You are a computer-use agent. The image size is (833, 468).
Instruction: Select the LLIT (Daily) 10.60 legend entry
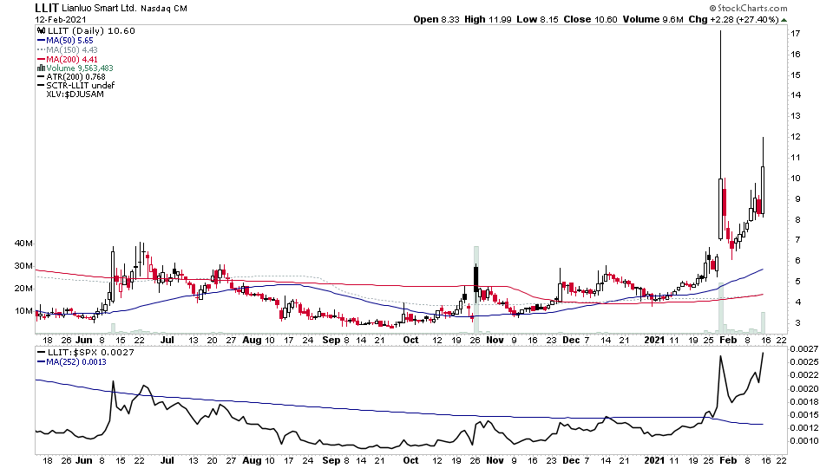point(91,31)
